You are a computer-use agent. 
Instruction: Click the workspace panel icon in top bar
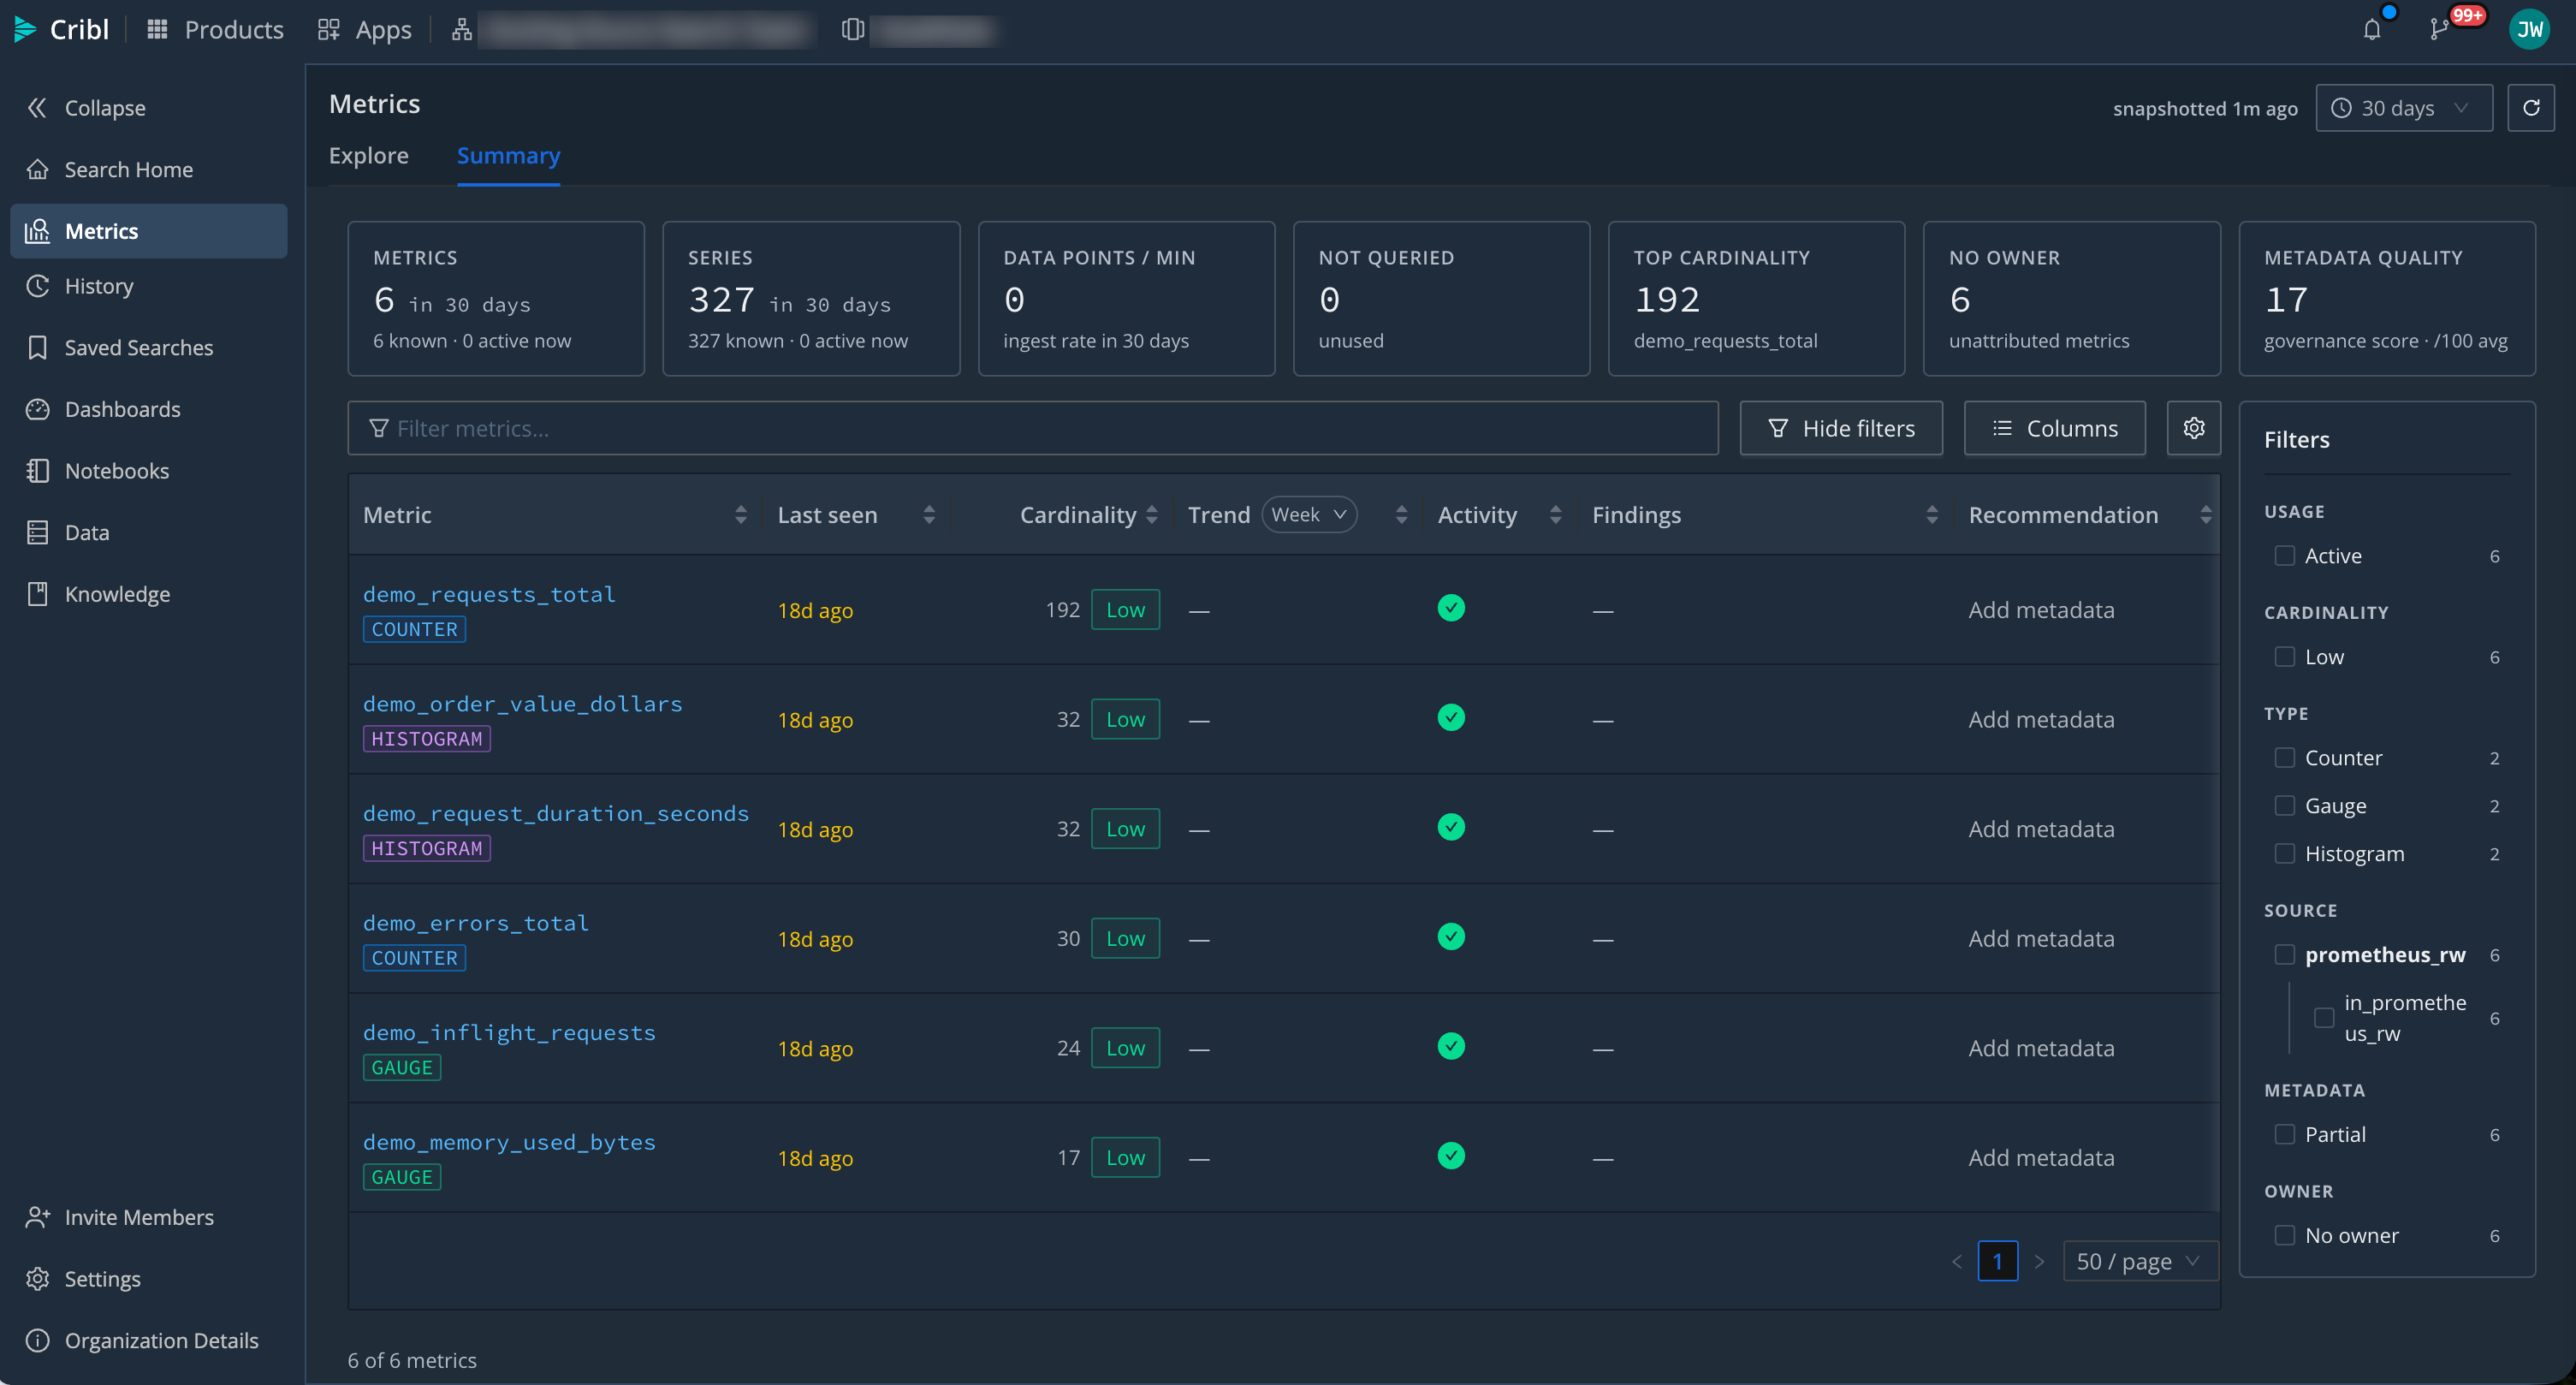(x=852, y=30)
